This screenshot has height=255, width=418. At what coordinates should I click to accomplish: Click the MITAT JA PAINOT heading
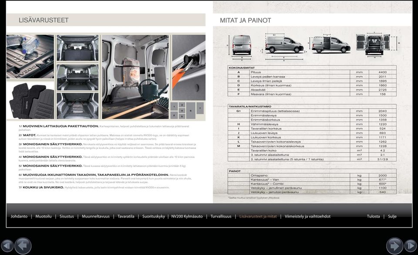click(245, 20)
